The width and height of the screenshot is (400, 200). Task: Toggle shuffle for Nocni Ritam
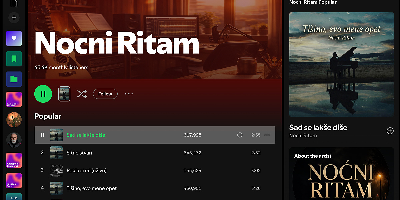click(x=82, y=94)
